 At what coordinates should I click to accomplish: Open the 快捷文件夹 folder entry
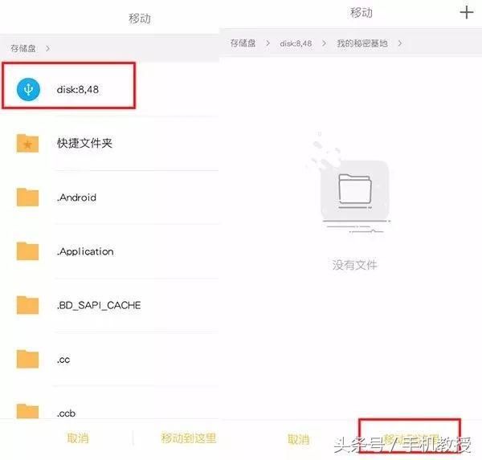tap(85, 144)
